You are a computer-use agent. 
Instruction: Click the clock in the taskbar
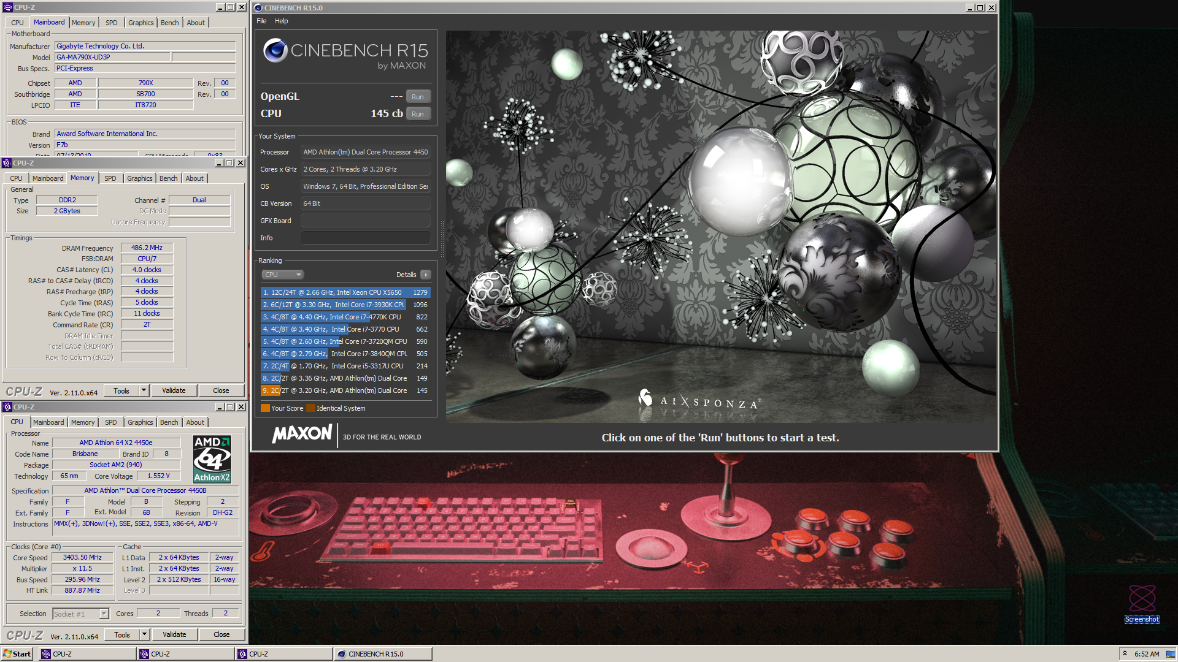click(x=1147, y=654)
